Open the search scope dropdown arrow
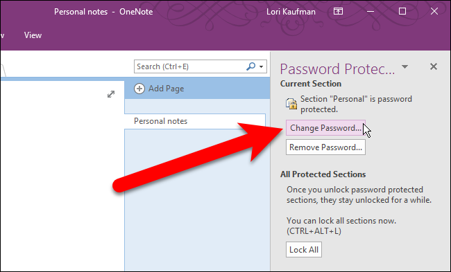 (261, 66)
